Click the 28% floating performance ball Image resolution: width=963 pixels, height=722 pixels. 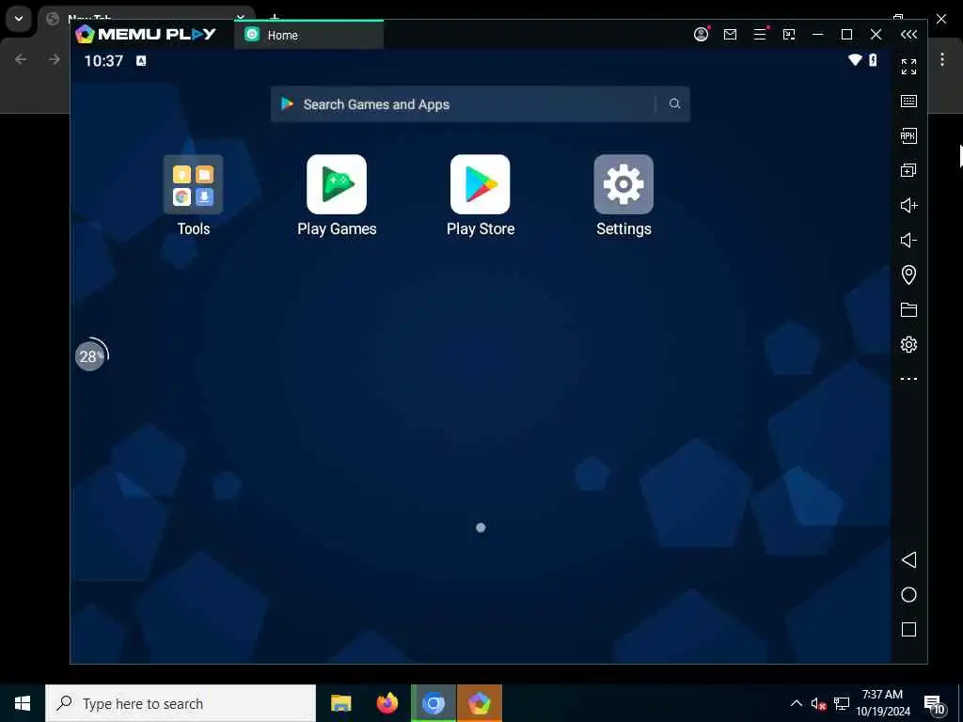(x=90, y=355)
